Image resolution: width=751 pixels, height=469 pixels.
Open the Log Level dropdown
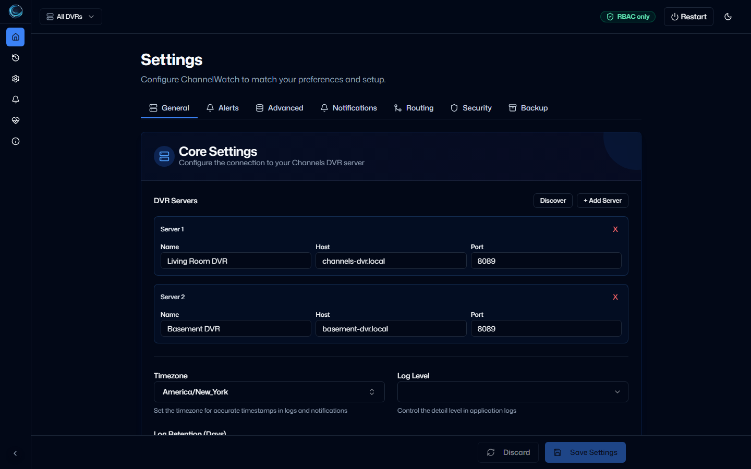pos(513,392)
